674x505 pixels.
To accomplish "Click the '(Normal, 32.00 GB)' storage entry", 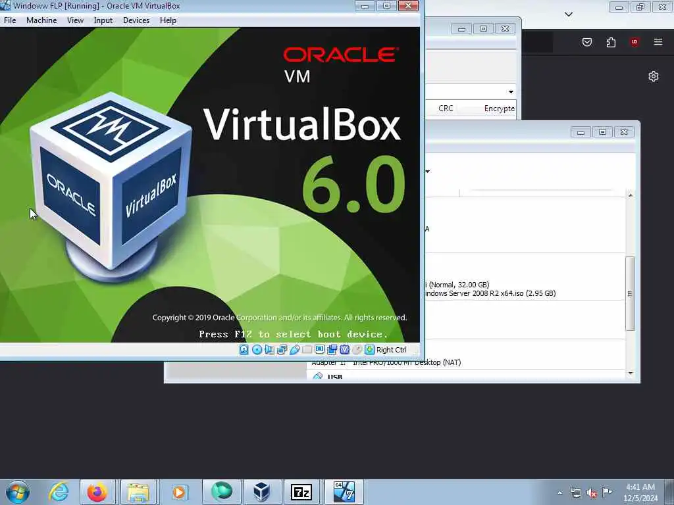I will 459,285.
